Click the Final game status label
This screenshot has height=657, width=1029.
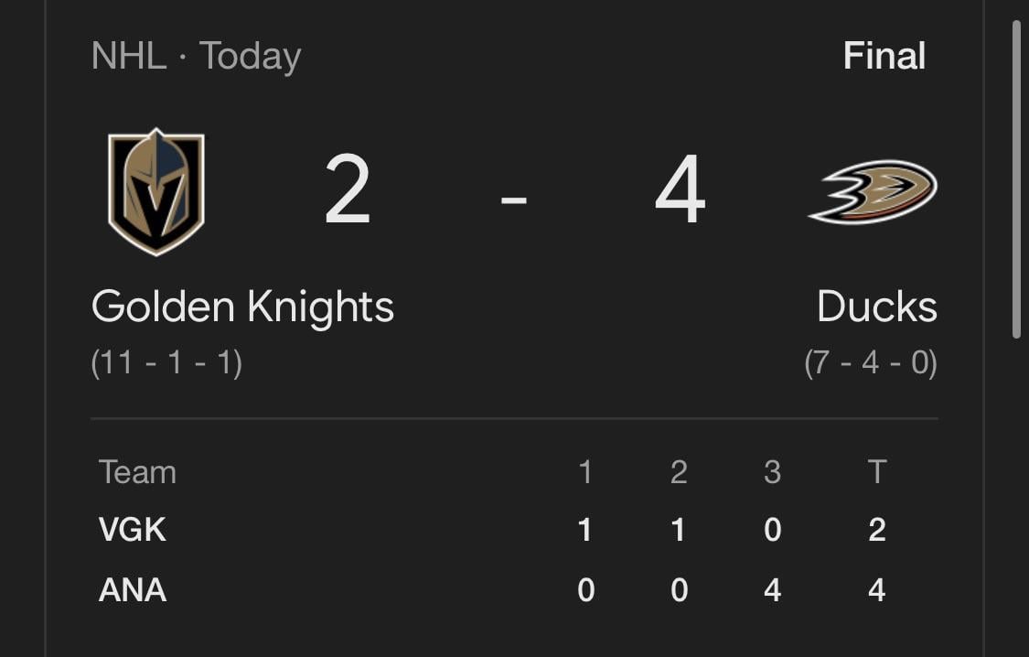click(x=884, y=56)
